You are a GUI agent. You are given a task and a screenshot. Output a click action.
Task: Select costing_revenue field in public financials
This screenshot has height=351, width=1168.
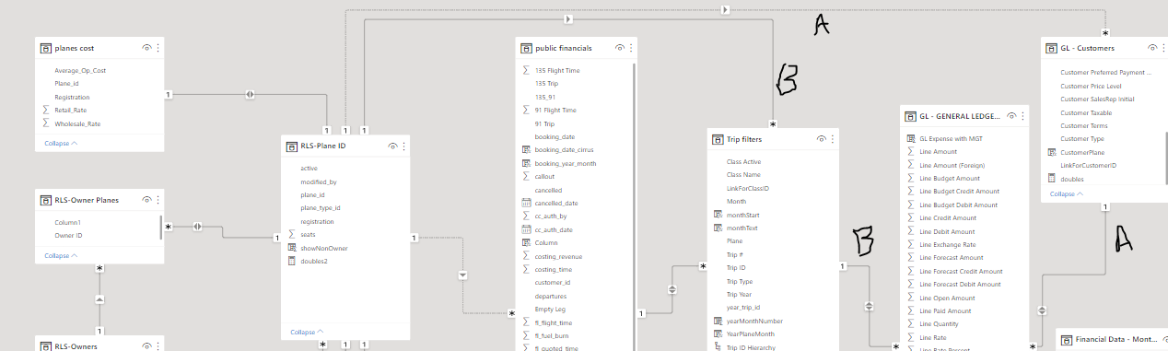[559, 256]
